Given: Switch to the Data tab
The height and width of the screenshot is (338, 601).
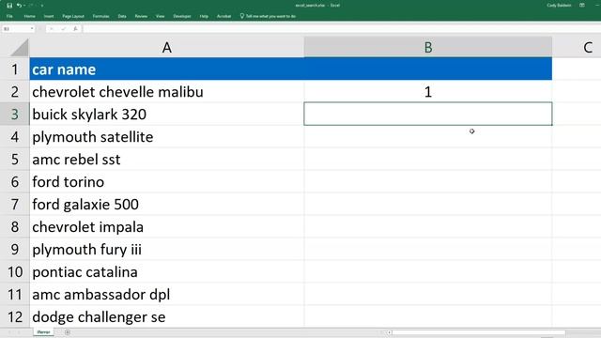Looking at the screenshot, I should point(122,16).
